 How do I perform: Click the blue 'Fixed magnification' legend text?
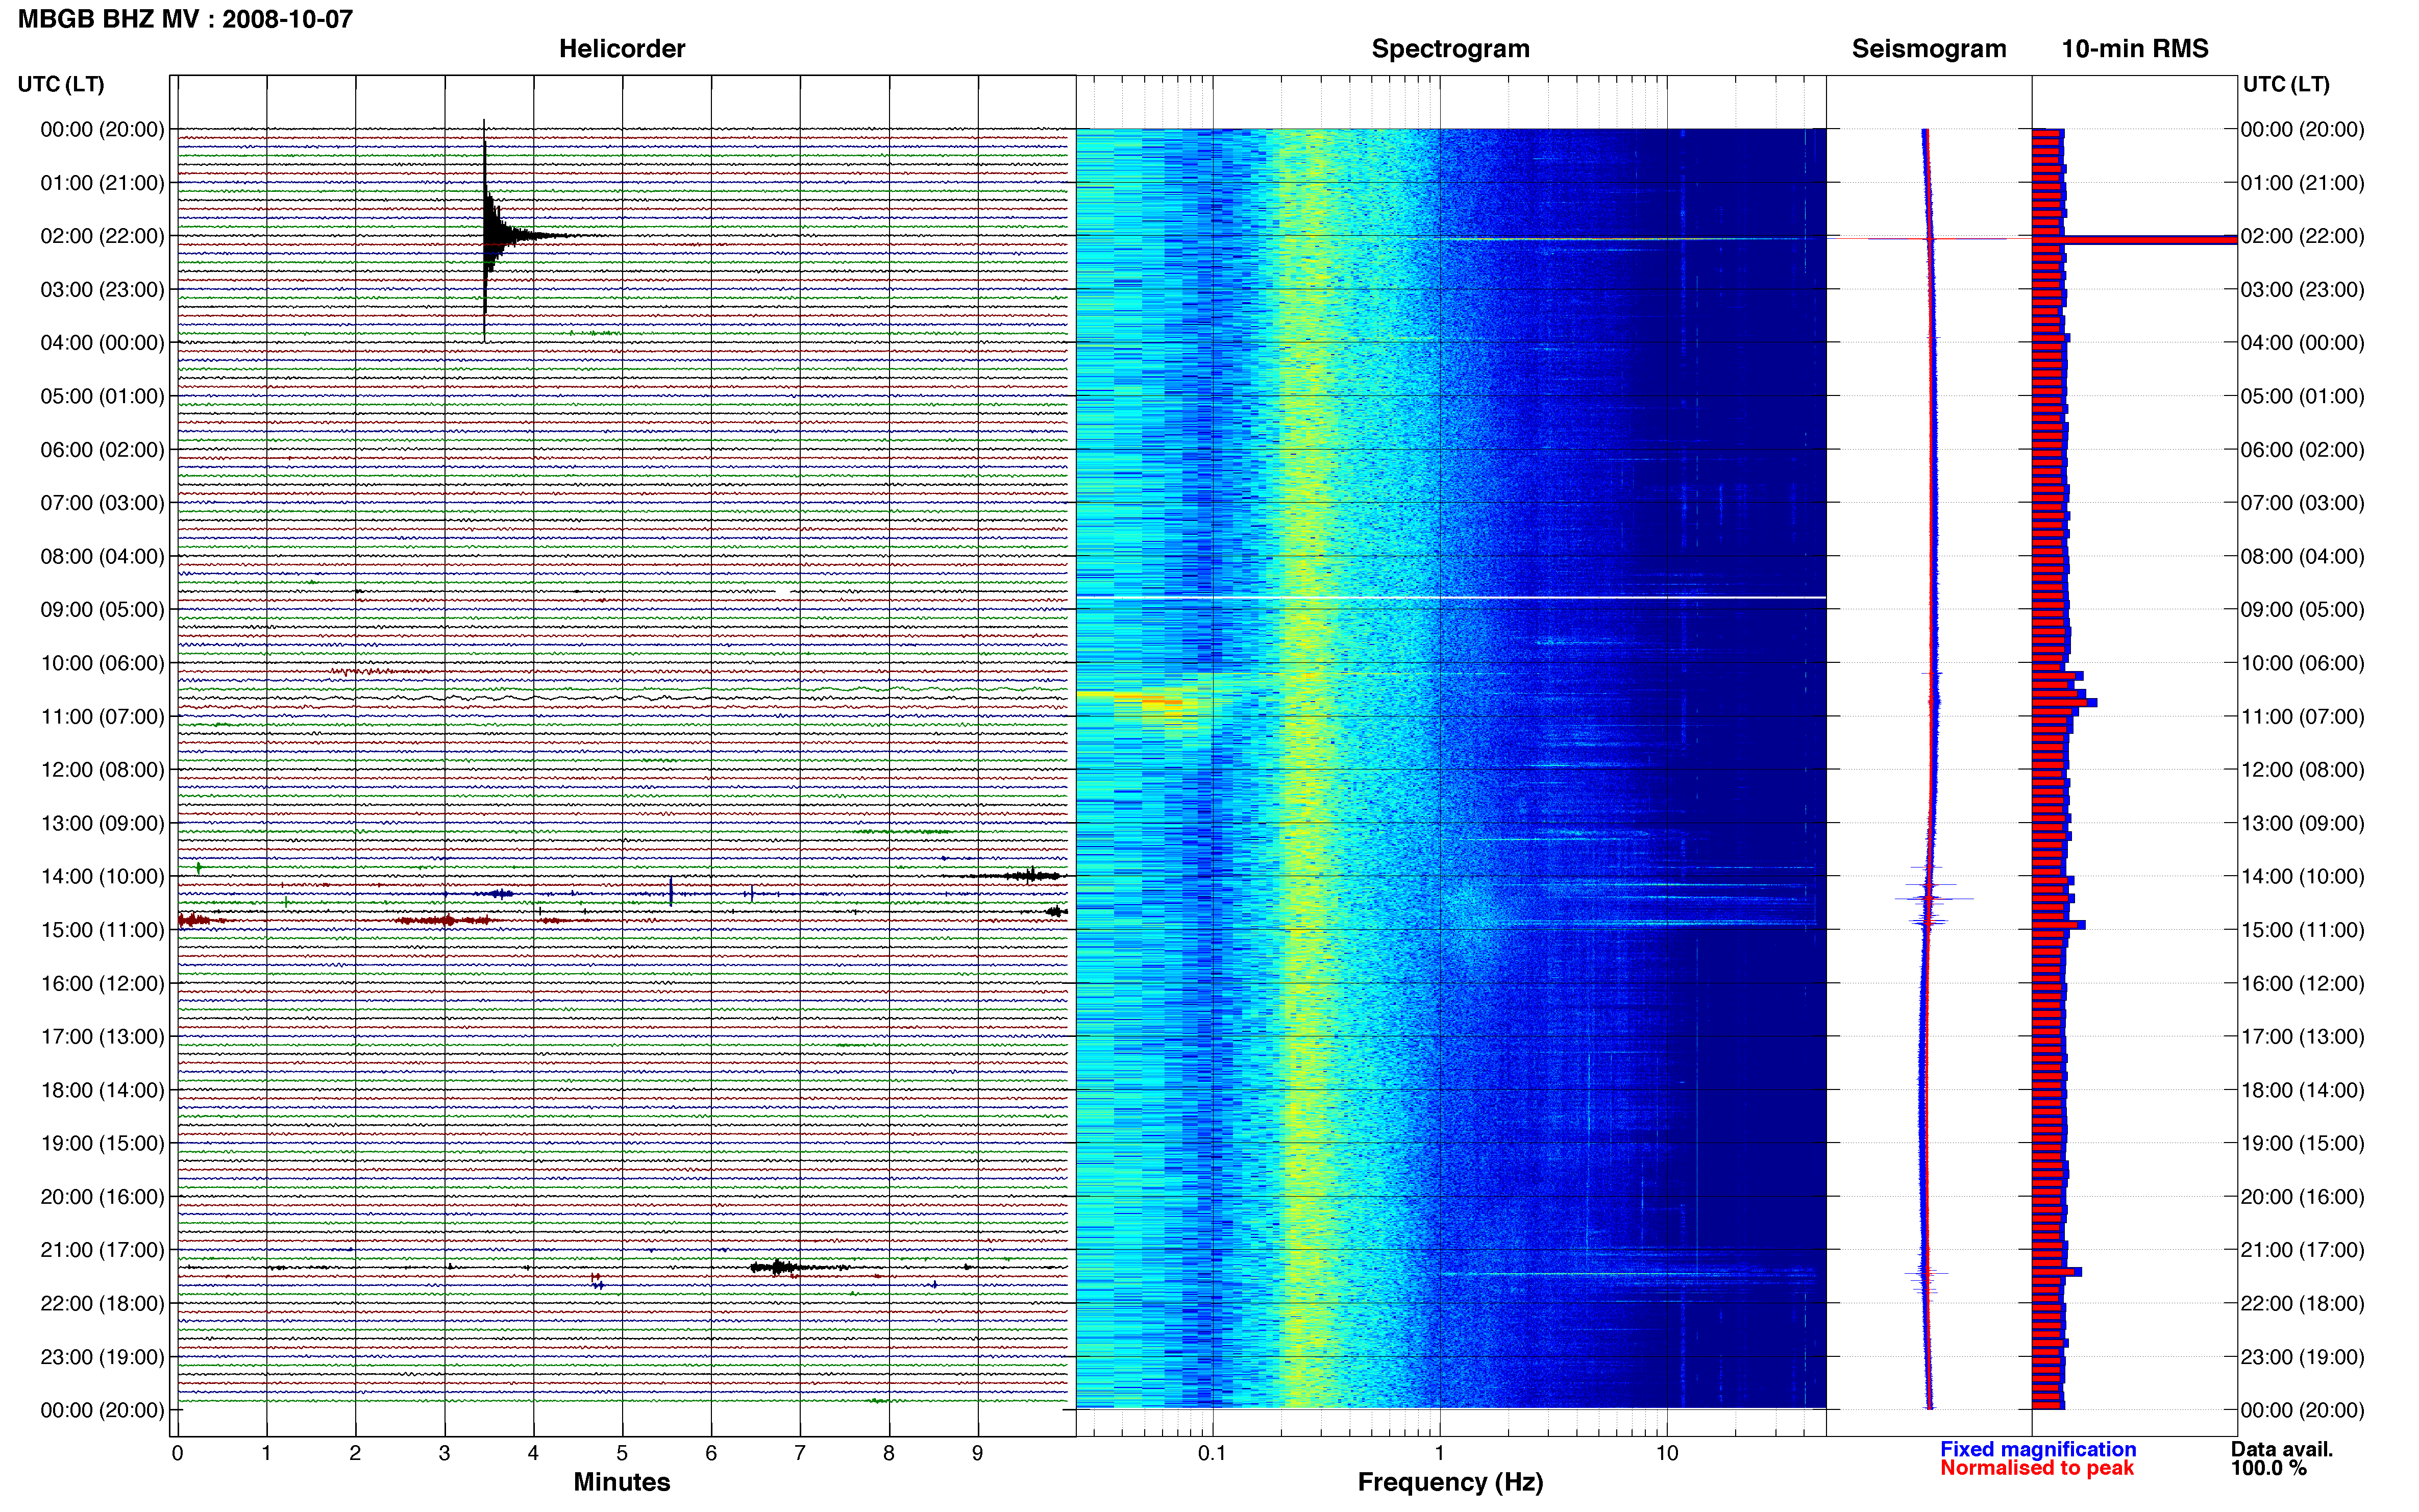point(2038,1449)
